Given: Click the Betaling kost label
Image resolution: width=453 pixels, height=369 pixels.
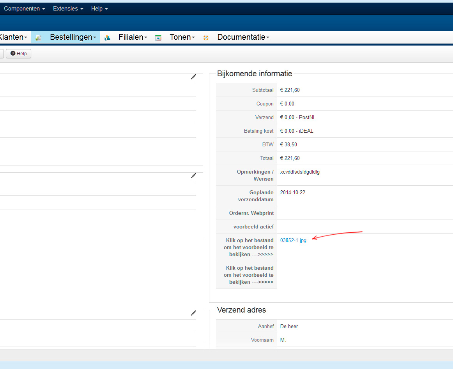Looking at the screenshot, I should pyautogui.click(x=258, y=131).
